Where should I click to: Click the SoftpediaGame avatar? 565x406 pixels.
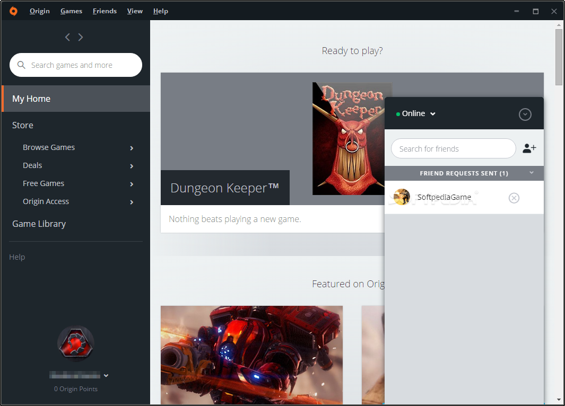point(402,197)
